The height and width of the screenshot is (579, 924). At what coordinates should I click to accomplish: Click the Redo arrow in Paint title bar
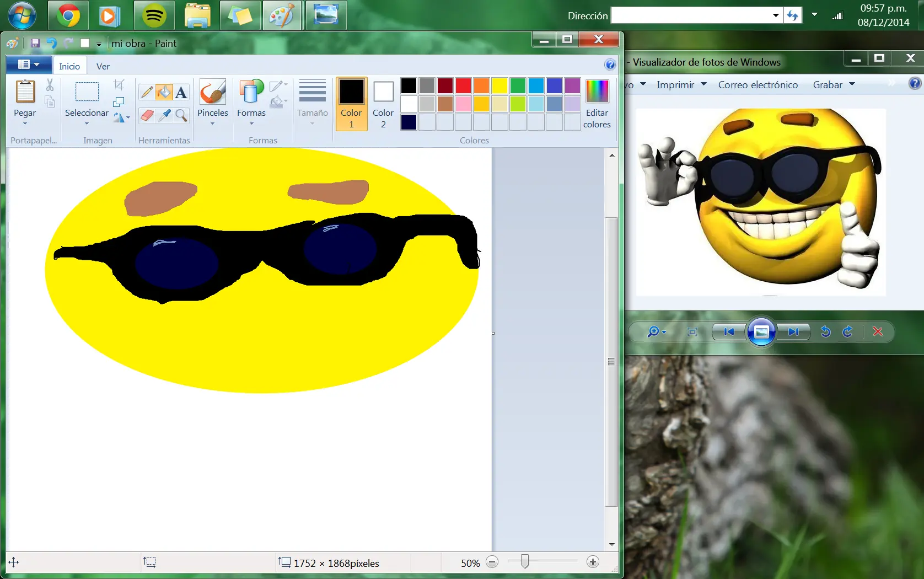tap(68, 43)
